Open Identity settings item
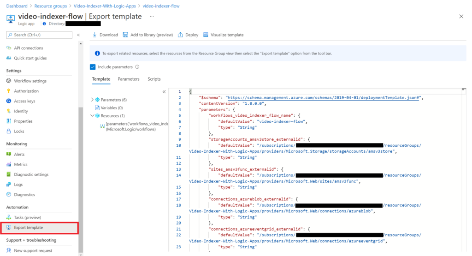The width and height of the screenshot is (472, 256). (21, 111)
